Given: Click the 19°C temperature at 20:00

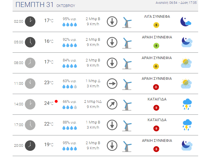Looking at the screenshot, I should click(x=49, y=145).
